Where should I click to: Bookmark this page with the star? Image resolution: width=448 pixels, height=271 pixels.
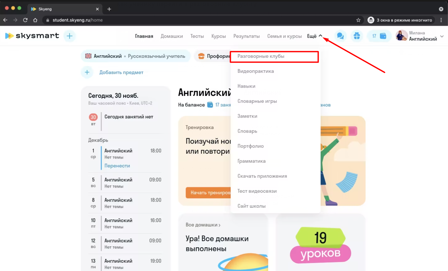[358, 20]
